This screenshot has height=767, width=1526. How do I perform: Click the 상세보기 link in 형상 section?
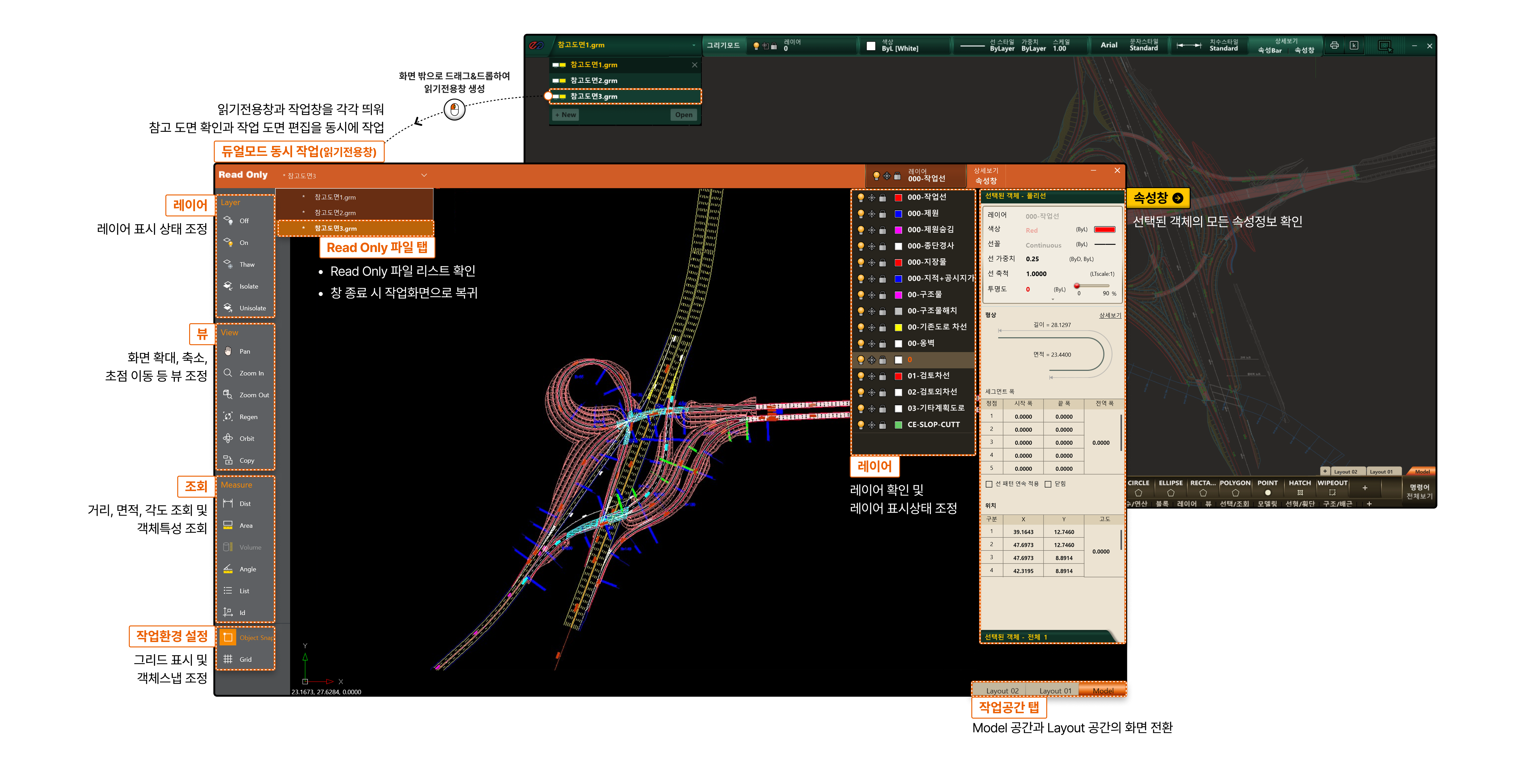[x=1110, y=315]
